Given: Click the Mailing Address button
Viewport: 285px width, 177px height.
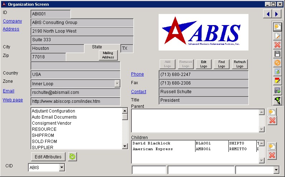Looking at the screenshot, I should pyautogui.click(x=108, y=55).
